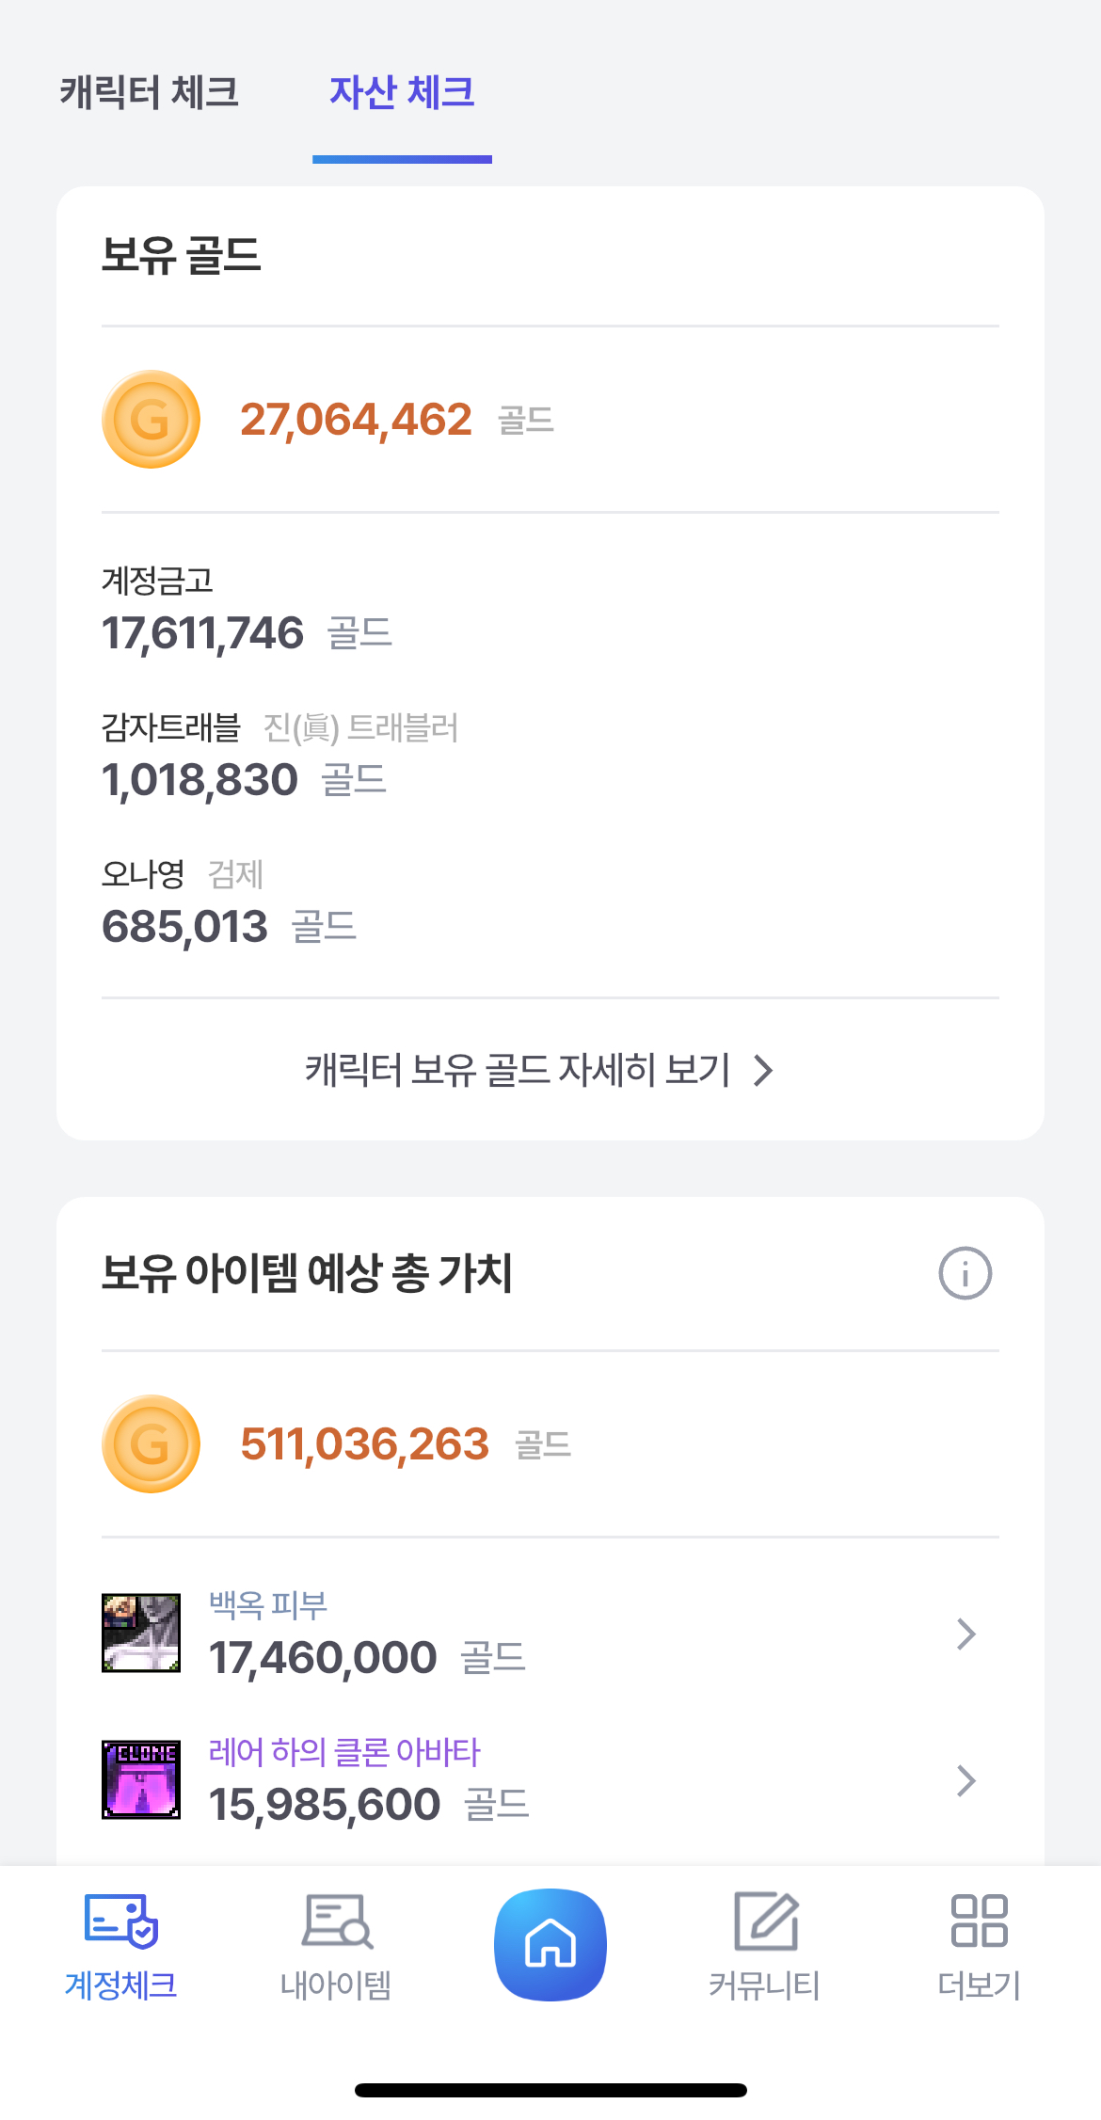Tap chevron next to 캐릭터 보유 골드 자세히 보기

[764, 1070]
